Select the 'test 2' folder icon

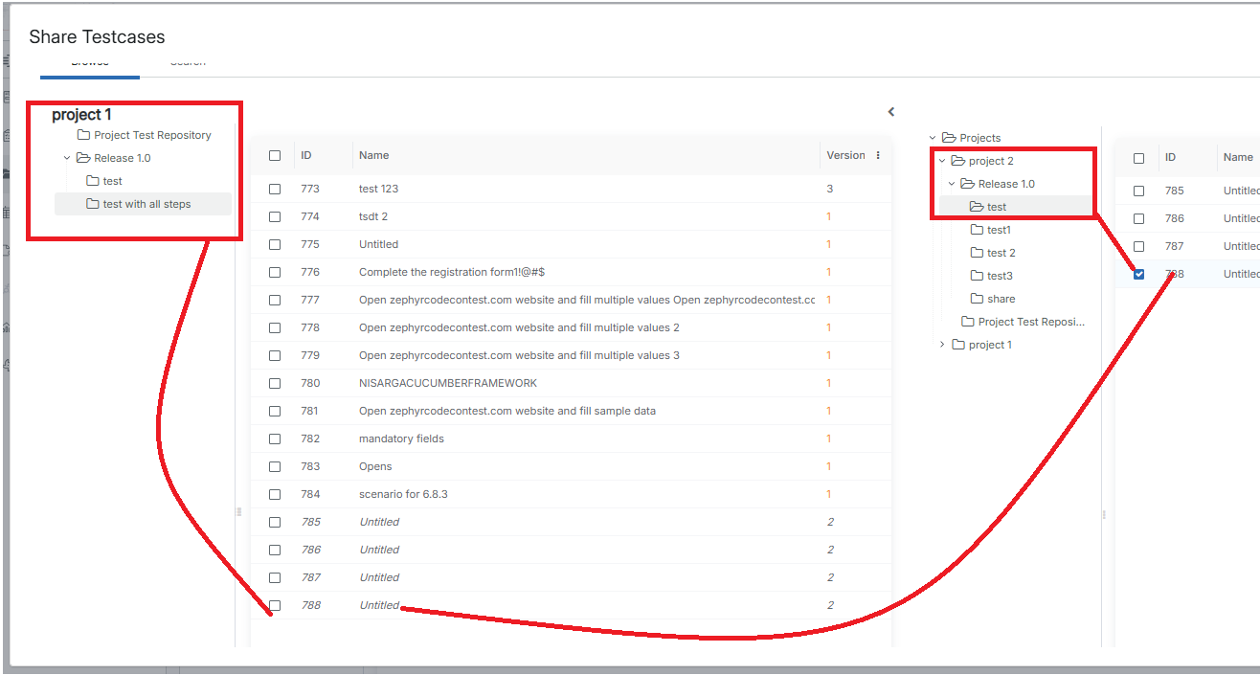pos(977,253)
